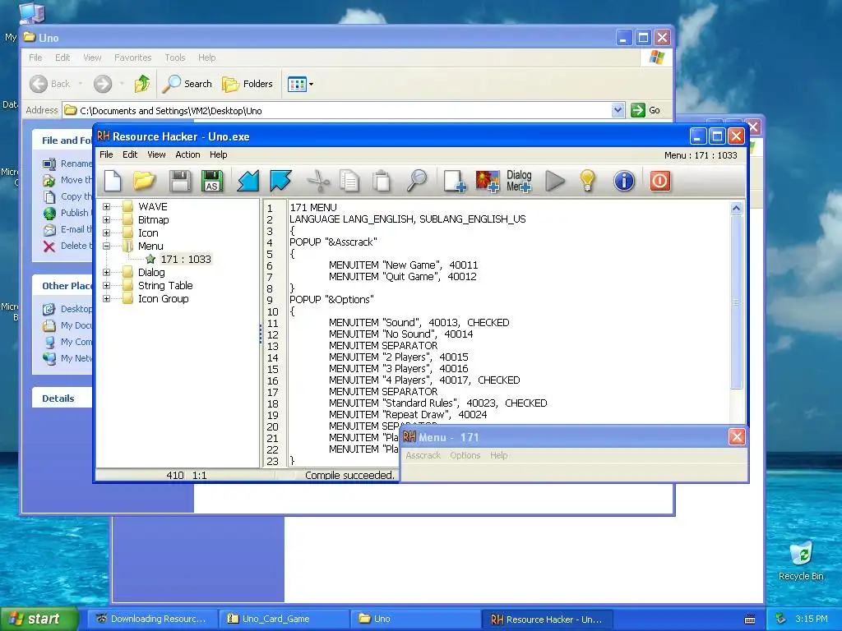
Task: Expand the String Table tree folder
Action: (106, 285)
